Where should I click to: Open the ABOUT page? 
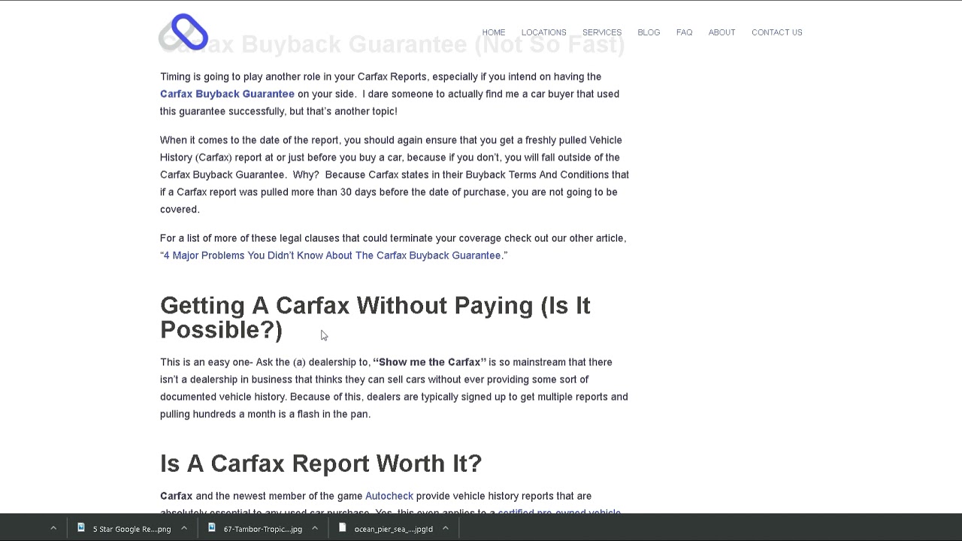(x=721, y=32)
